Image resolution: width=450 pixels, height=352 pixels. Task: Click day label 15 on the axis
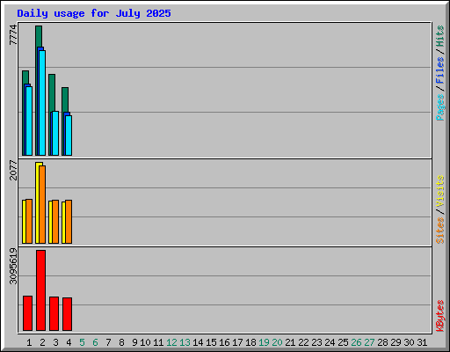pos(211,342)
